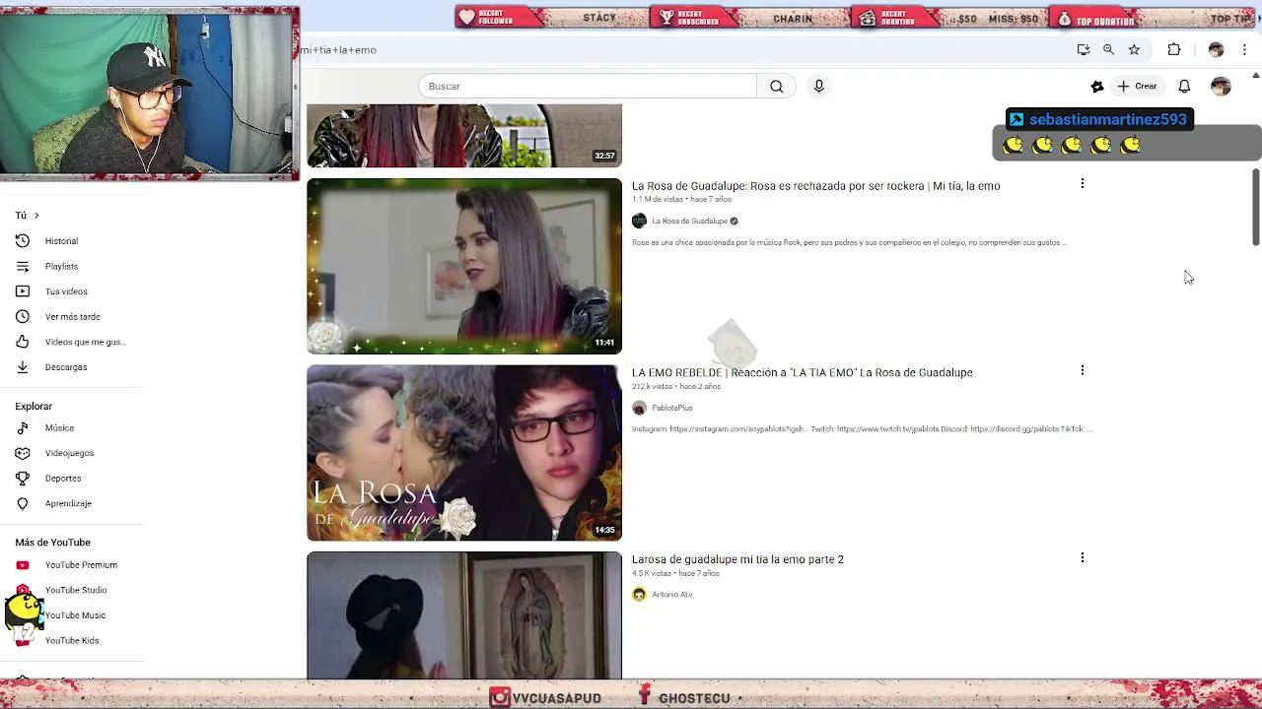Image resolution: width=1262 pixels, height=709 pixels.
Task: Click the Música note icon
Action: coord(23,428)
